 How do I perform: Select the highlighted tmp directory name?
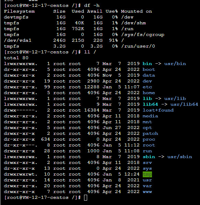tap(147, 175)
